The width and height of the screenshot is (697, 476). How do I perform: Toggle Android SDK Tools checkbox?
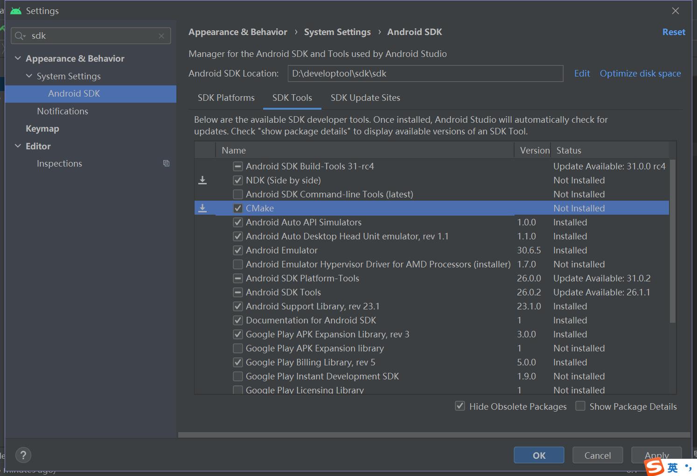pos(238,292)
